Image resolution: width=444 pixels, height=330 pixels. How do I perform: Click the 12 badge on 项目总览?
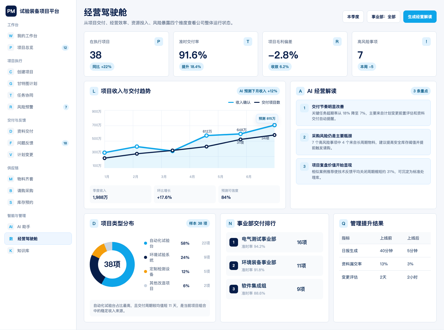point(65,48)
